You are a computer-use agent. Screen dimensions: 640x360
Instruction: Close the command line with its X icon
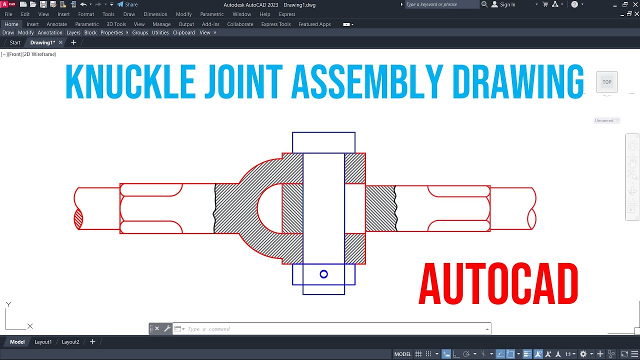[x=157, y=328]
